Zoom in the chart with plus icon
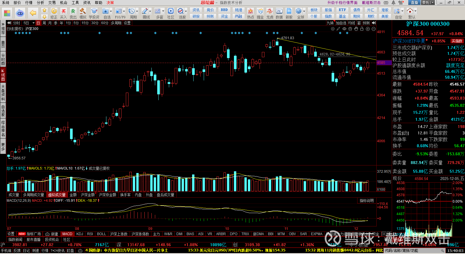465x254 pixels. click(x=368, y=29)
